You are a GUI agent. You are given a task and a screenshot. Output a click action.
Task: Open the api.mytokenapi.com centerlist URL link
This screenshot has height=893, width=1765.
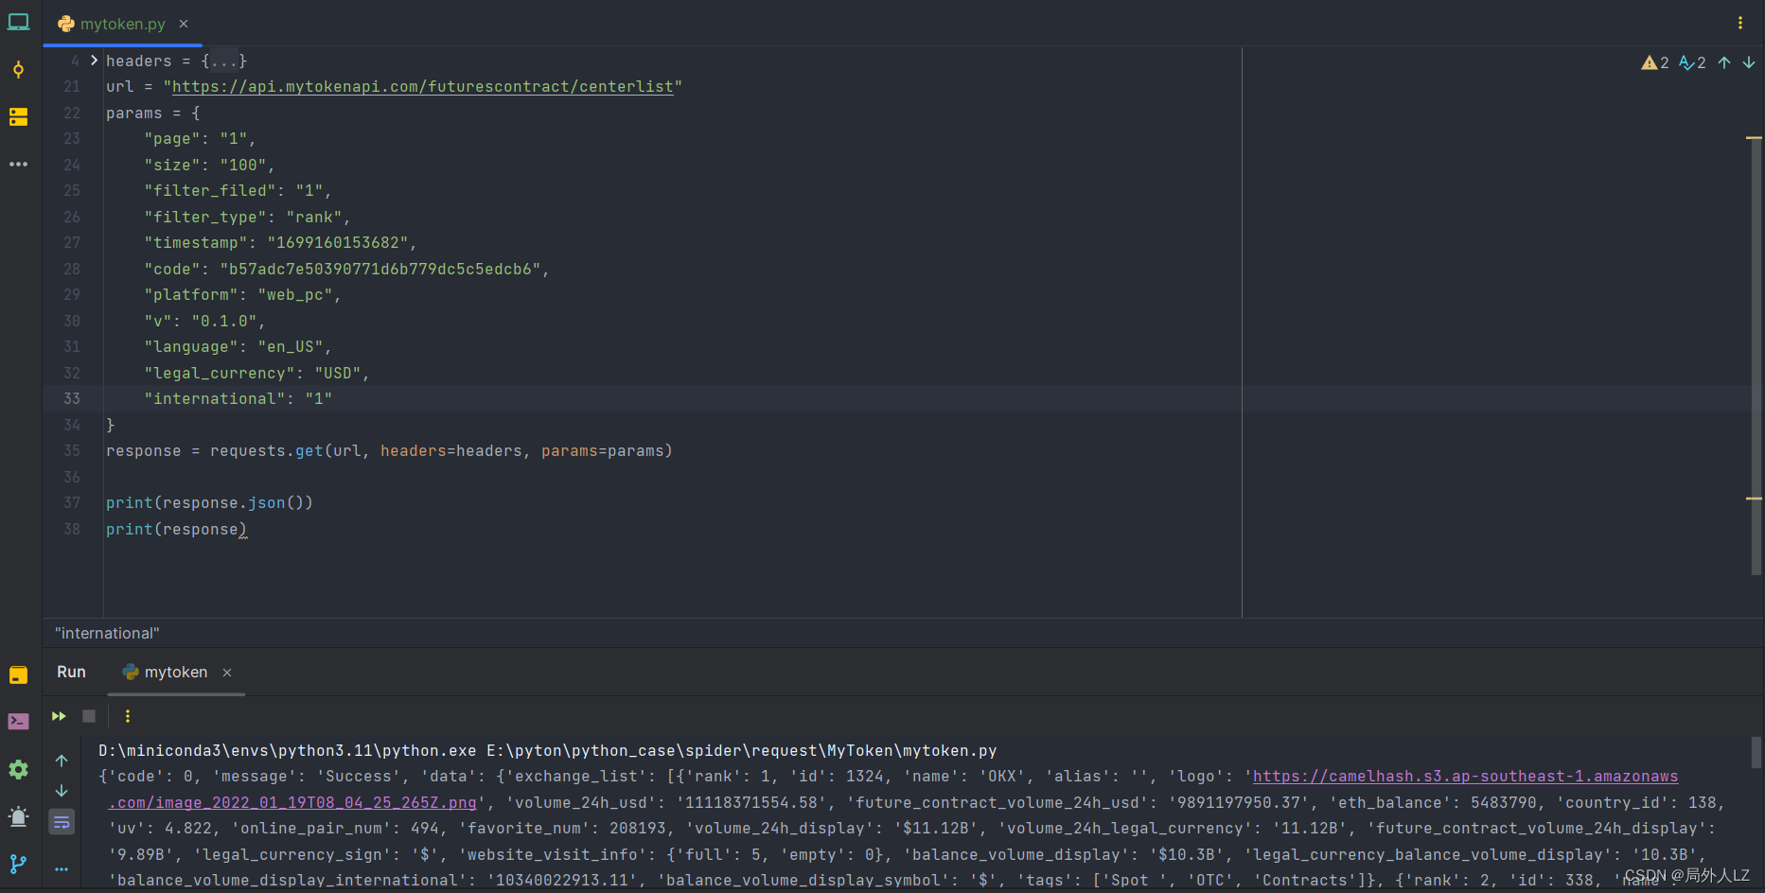[x=422, y=86]
